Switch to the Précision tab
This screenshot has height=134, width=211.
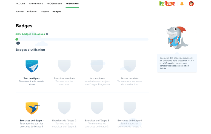click(32, 11)
